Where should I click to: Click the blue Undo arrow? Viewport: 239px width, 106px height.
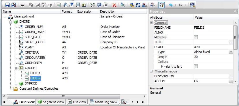point(171,5)
